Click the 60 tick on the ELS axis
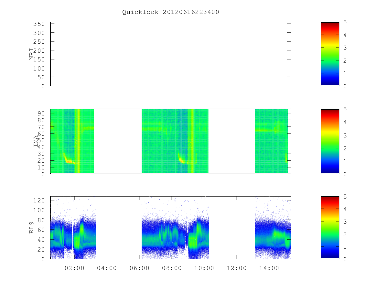388x291 pixels. pyautogui.click(x=41, y=230)
